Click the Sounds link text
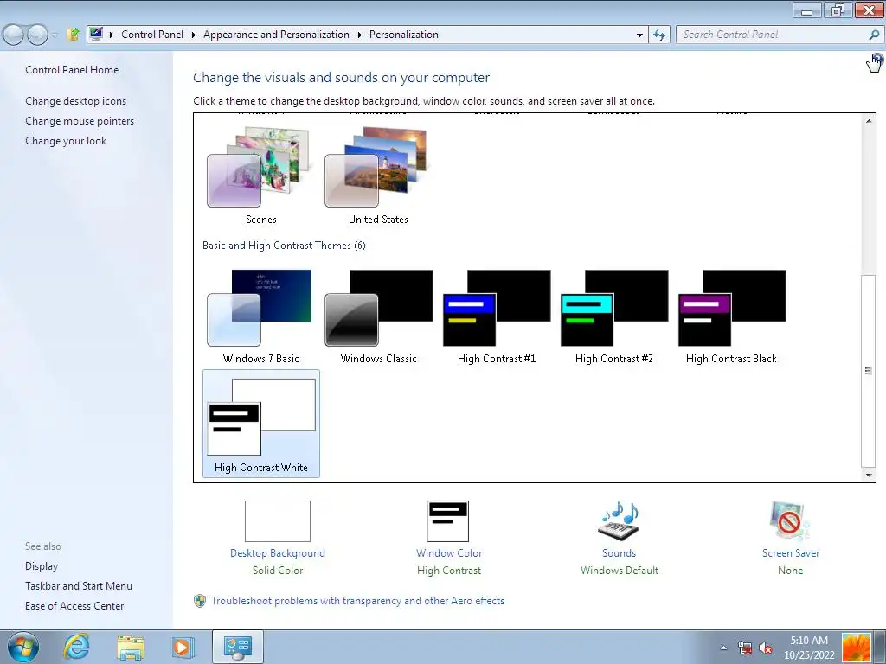886x664 pixels. point(619,553)
